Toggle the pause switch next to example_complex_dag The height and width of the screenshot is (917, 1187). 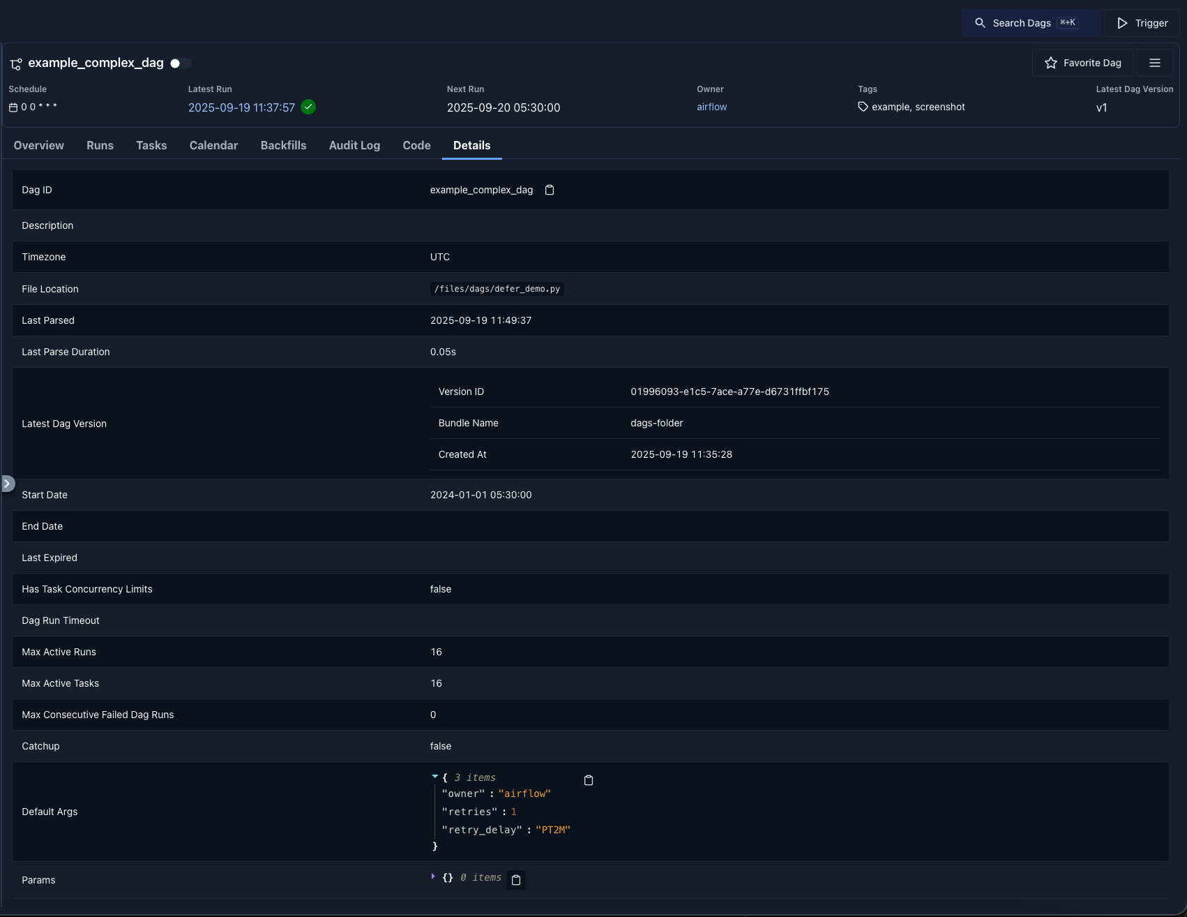pyautogui.click(x=179, y=64)
